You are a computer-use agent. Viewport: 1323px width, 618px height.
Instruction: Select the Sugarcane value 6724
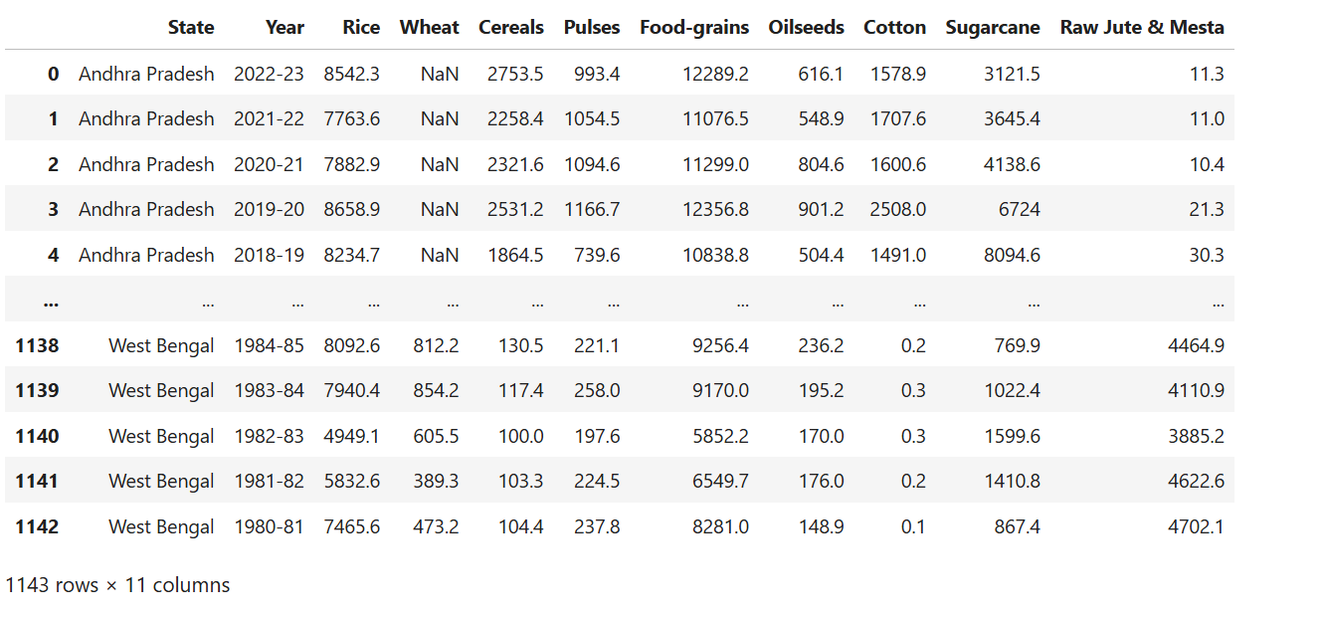(1018, 209)
